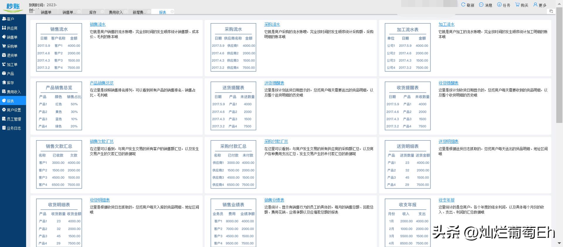This screenshot has height=247, width=563.
Task: Close the 报表 tab
Action: [x=172, y=11]
